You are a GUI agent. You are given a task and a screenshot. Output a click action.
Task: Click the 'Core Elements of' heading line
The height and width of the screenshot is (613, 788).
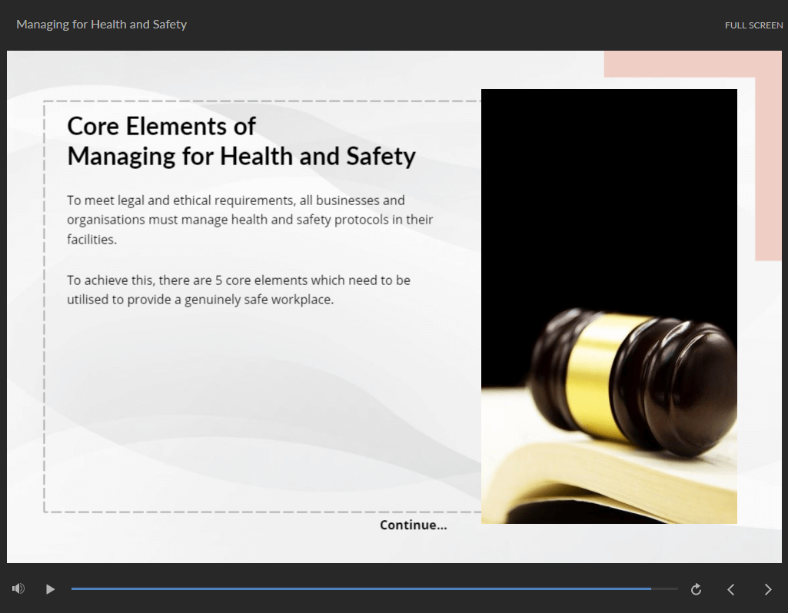[x=161, y=126]
